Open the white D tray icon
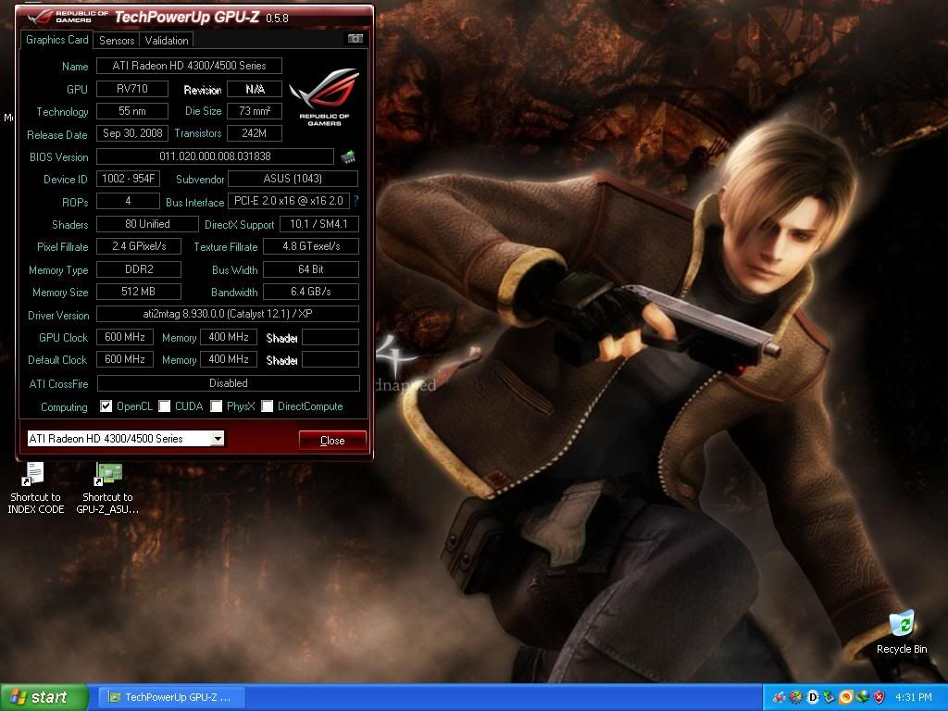This screenshot has height=711, width=948. 813,697
